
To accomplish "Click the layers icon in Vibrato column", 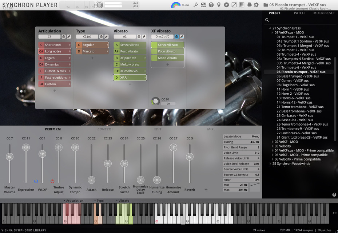I will click(x=139, y=37).
